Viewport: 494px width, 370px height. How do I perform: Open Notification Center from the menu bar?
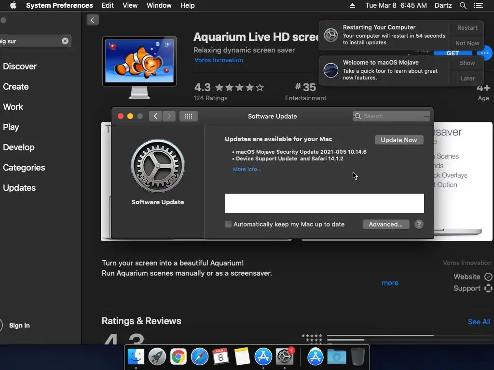[x=478, y=5]
